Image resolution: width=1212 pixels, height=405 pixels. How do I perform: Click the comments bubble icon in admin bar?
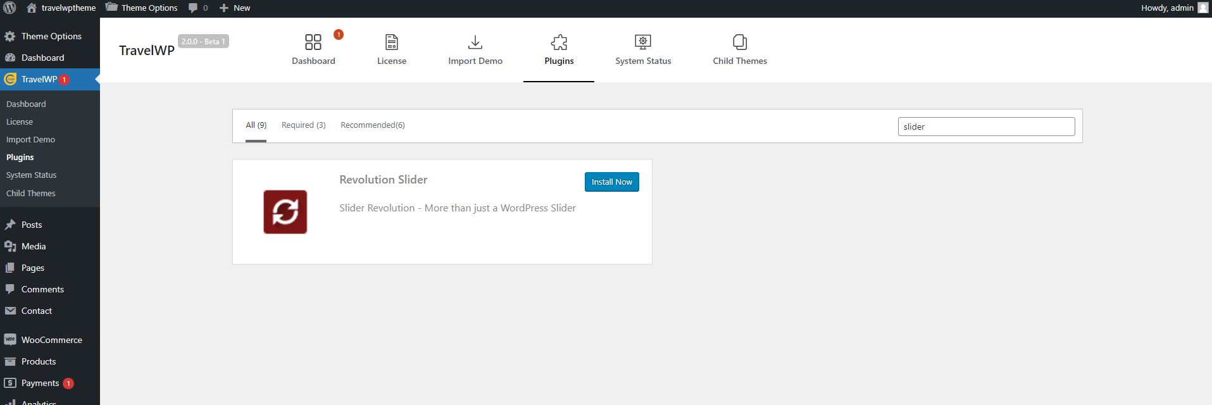pos(193,8)
